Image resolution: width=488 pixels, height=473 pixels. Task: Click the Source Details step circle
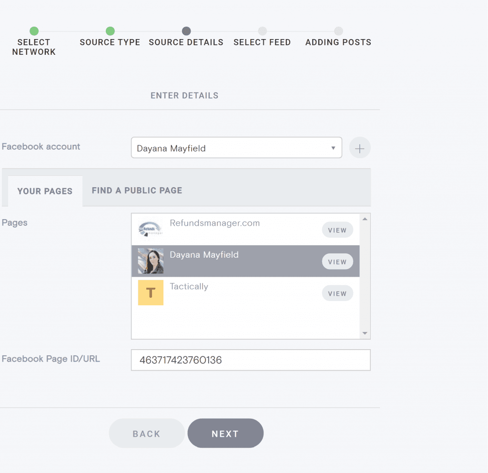(186, 30)
